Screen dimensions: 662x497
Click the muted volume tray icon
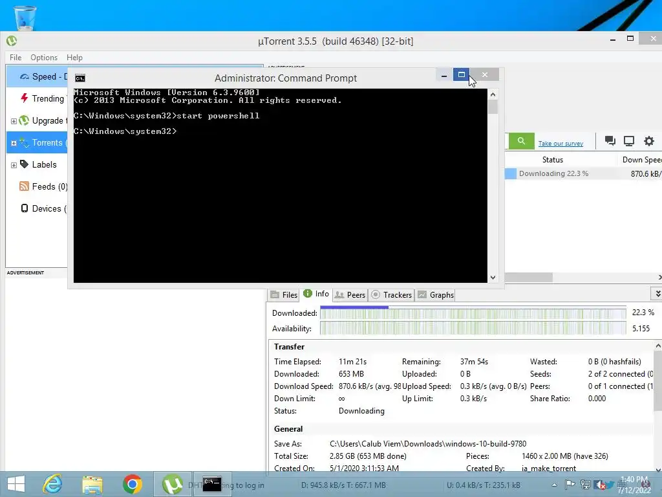(x=599, y=485)
